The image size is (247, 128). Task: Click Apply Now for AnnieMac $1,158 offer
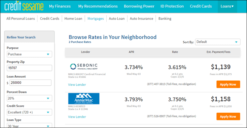pyautogui.click(x=228, y=116)
